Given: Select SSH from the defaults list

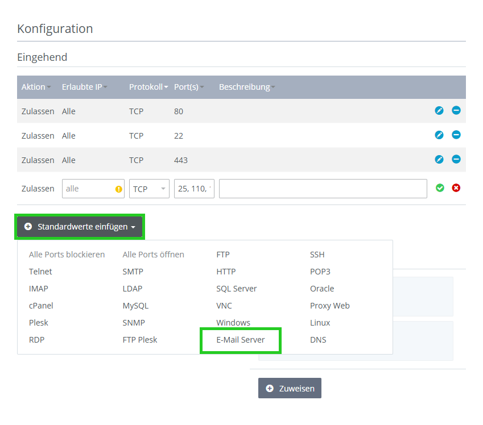Looking at the screenshot, I should pos(317,255).
